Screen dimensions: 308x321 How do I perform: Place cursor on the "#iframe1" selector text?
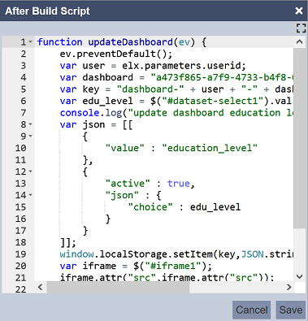click(x=173, y=266)
